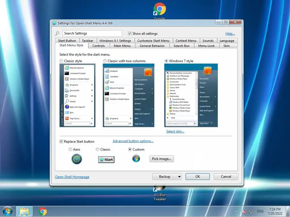Open the Windows Start orb on taskbar
Screen dimensions: 290x217
[8, 211]
